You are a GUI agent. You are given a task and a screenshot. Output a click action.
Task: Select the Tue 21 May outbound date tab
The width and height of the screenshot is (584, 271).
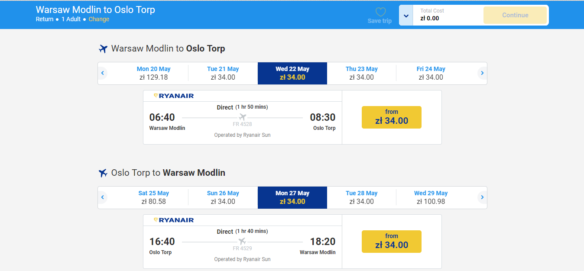223,73
